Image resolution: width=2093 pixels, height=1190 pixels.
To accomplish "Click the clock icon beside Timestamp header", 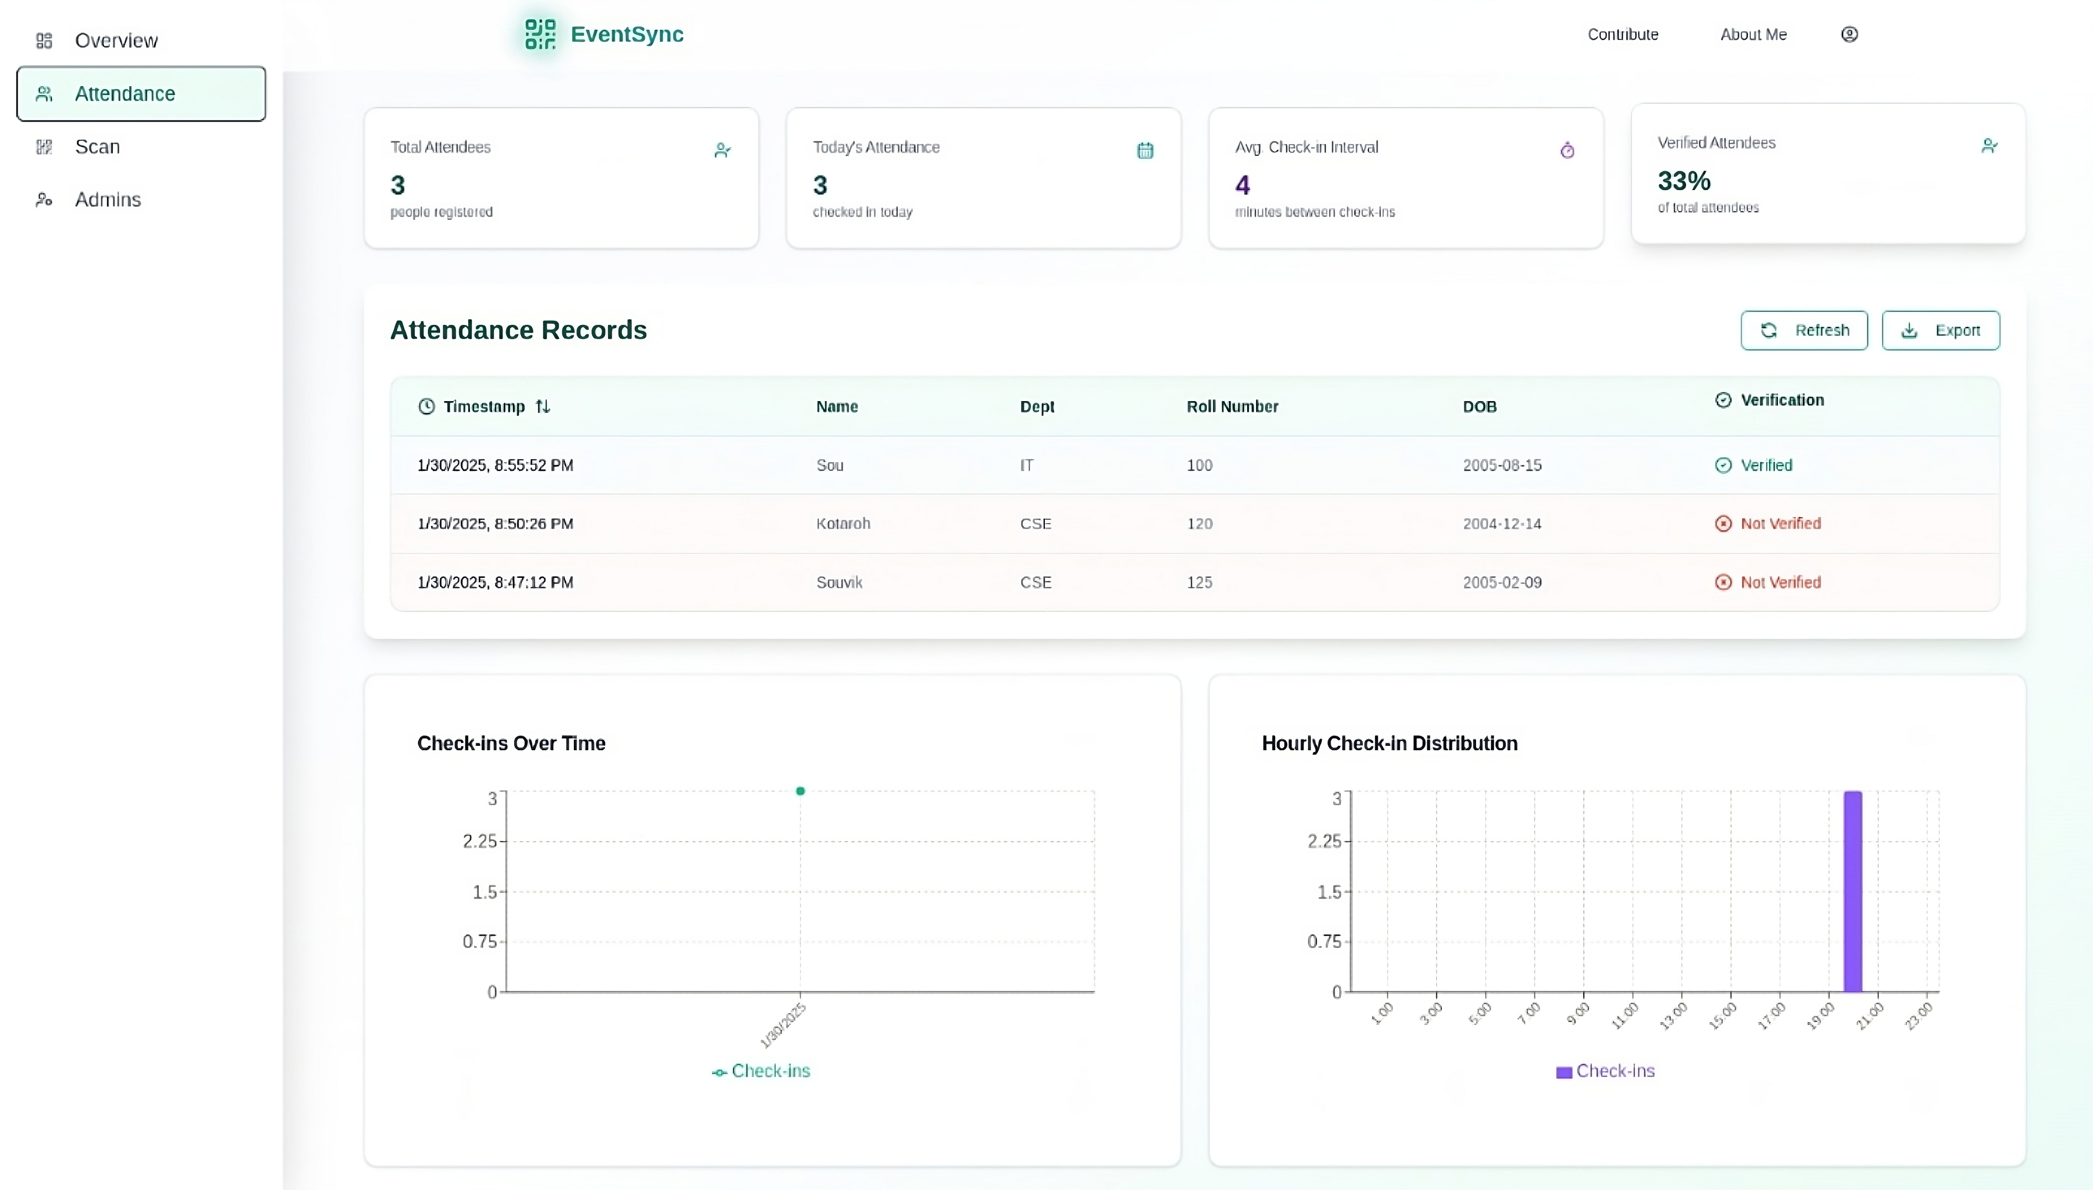I will click(426, 406).
